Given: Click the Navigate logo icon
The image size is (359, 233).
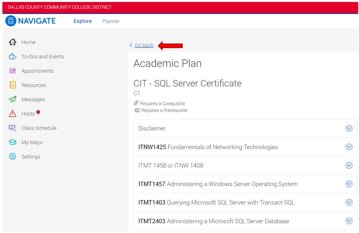Looking at the screenshot, I should click(11, 21).
